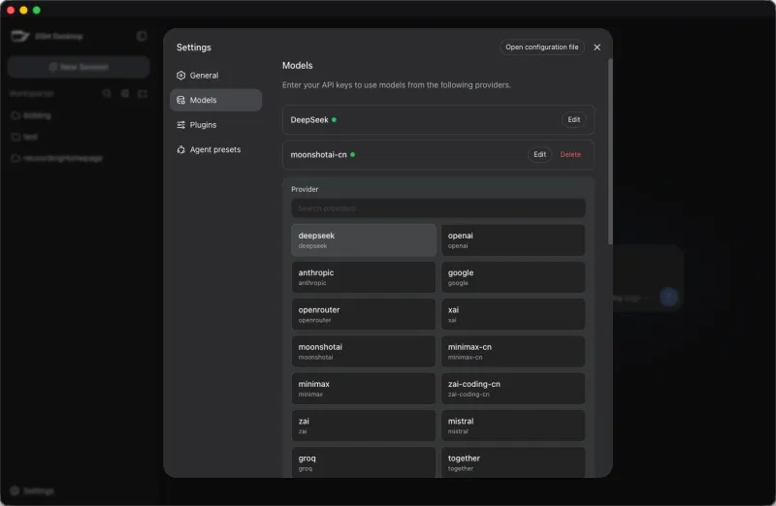This screenshot has width=776, height=506.
Task: Select the google provider card
Action: (x=513, y=277)
